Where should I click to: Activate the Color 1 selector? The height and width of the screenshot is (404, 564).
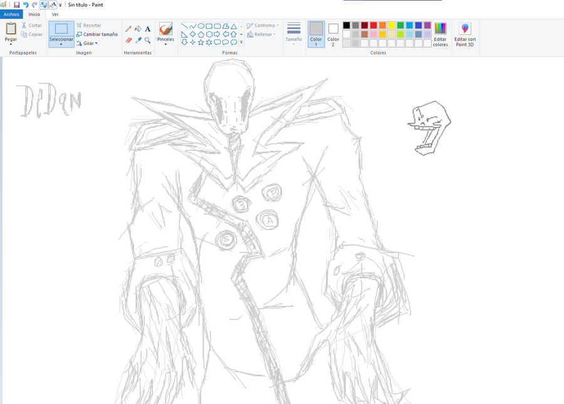point(316,34)
